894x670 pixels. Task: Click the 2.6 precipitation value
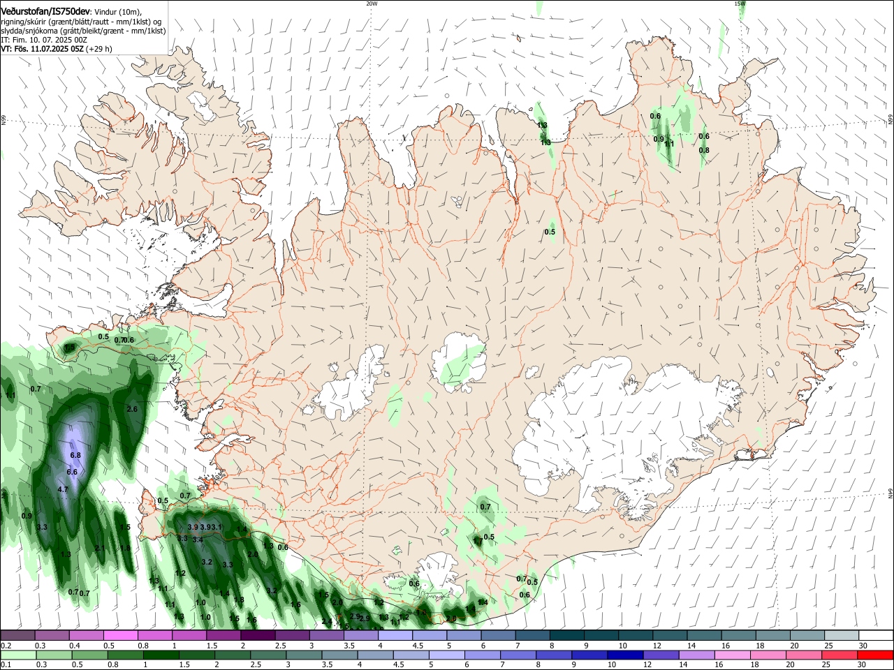click(x=132, y=409)
